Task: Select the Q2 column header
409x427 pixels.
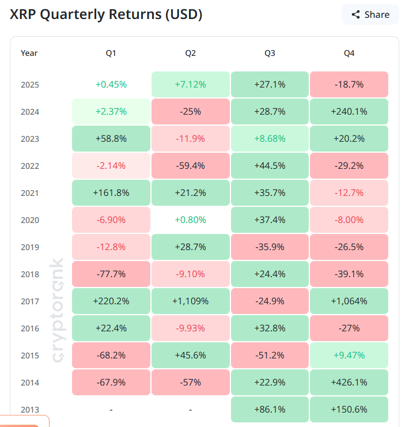Action: tap(190, 53)
